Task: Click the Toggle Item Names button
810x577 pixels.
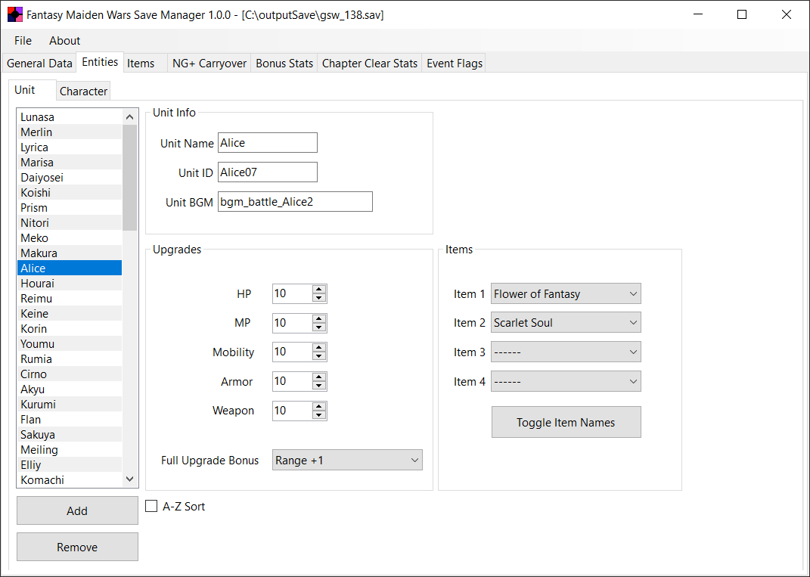Action: (x=566, y=422)
